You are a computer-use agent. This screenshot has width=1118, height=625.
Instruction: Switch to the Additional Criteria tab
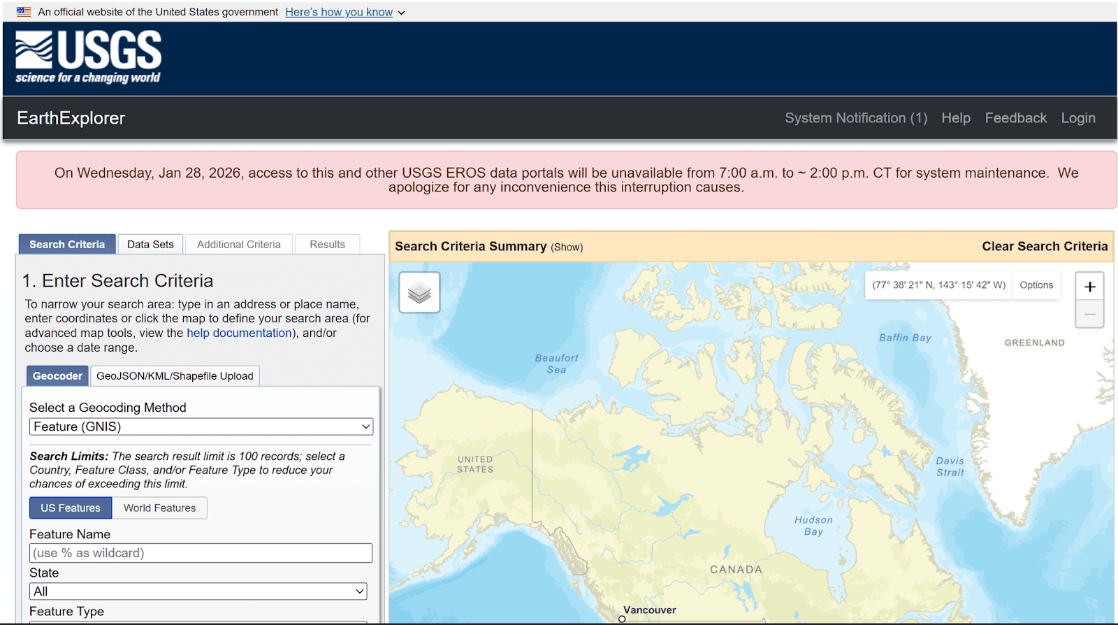pyautogui.click(x=239, y=244)
